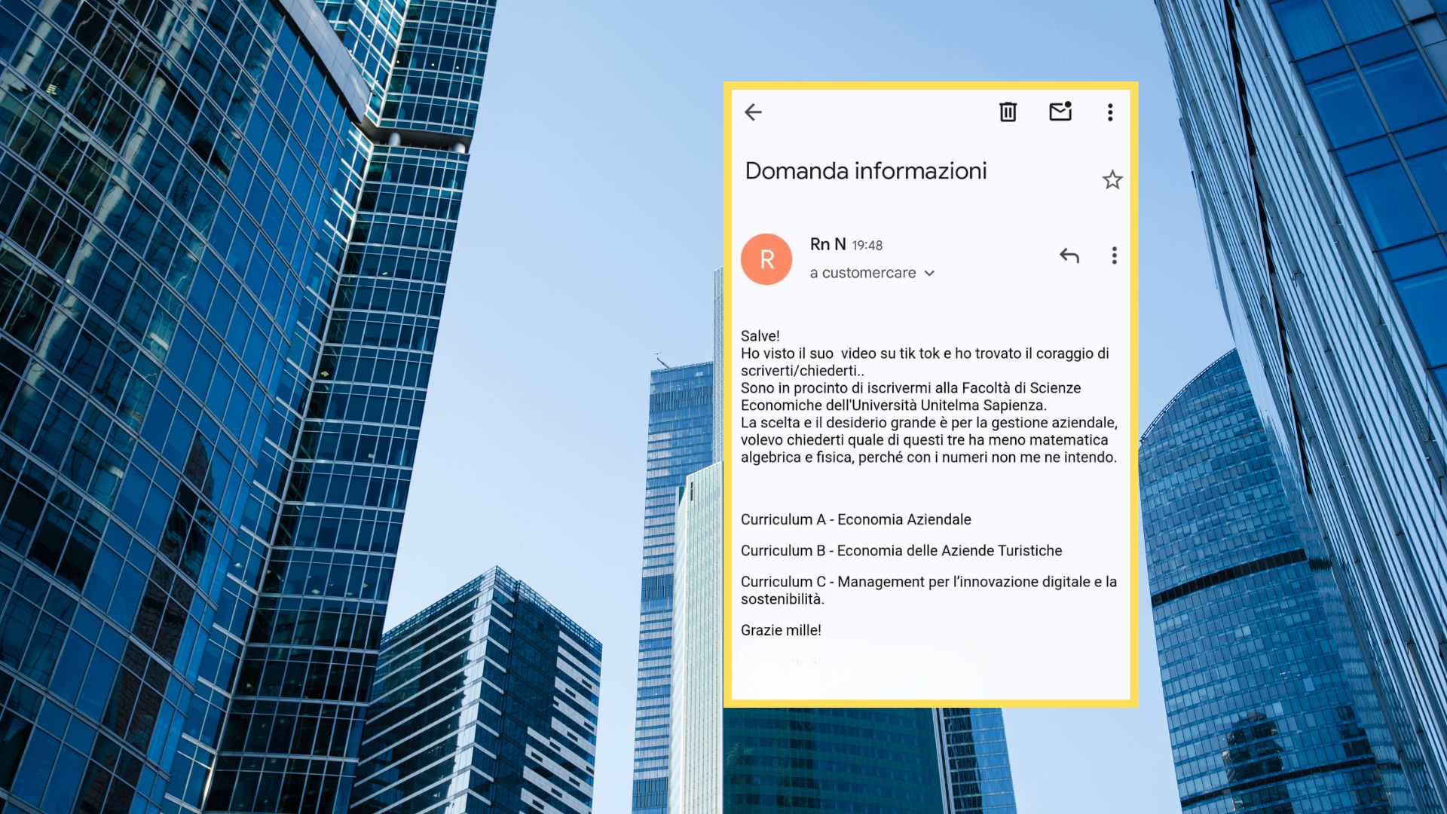Click sender name Rn N
The image size is (1447, 814).
pos(828,244)
